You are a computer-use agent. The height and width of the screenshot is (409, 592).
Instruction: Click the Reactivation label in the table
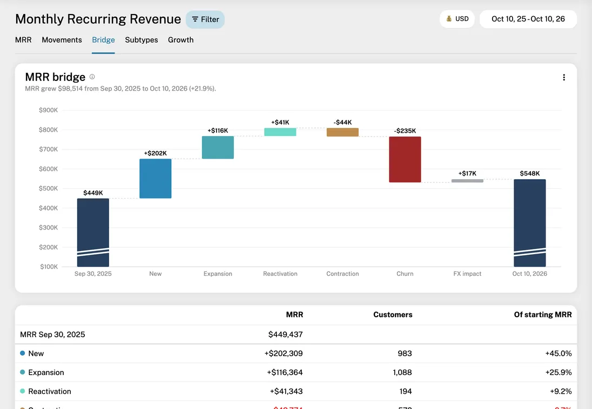pos(50,391)
